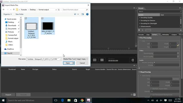This screenshot has height=103, width=183.
Task: Click the Youtube breadcrumb in address bar
Action: pos(24,10)
